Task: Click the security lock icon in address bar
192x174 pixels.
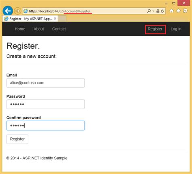Action: coord(158,11)
